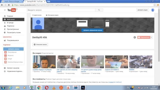Open thumbnail of что делать дома video
This screenshot has height=90, width=160.
point(92,62)
